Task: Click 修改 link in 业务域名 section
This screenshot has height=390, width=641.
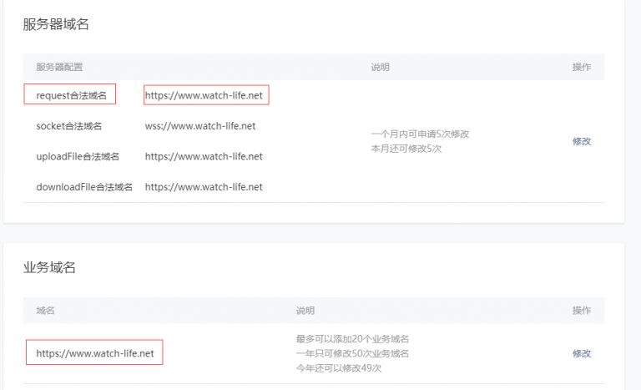Action: click(581, 353)
